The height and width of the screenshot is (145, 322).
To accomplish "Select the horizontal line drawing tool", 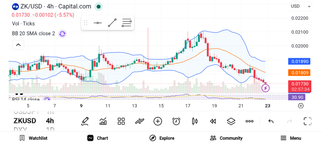I will 97,23.
